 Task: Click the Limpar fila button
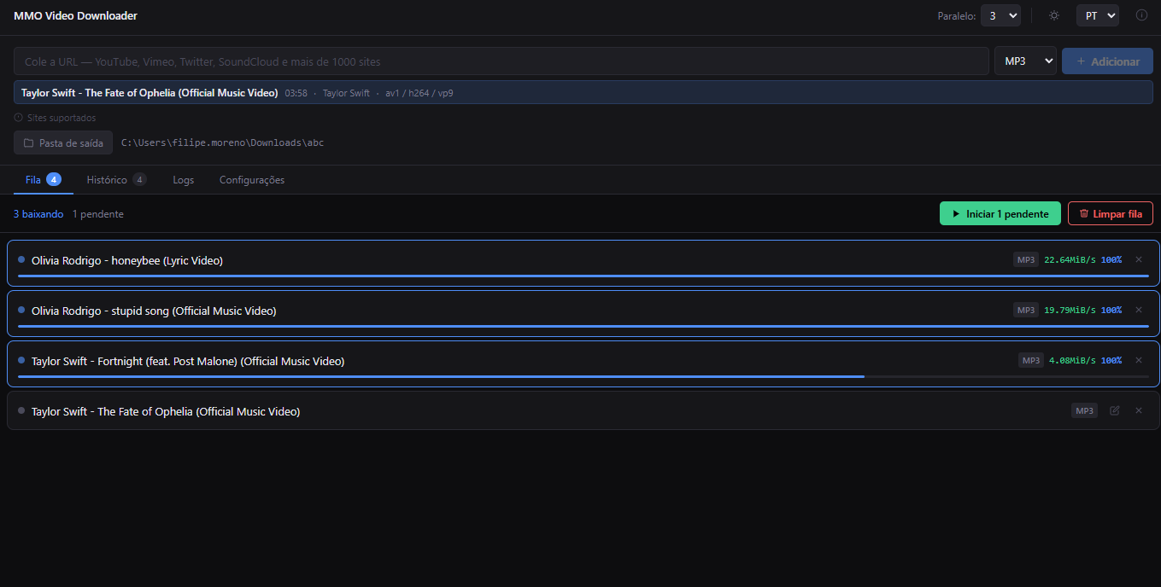pos(1111,213)
